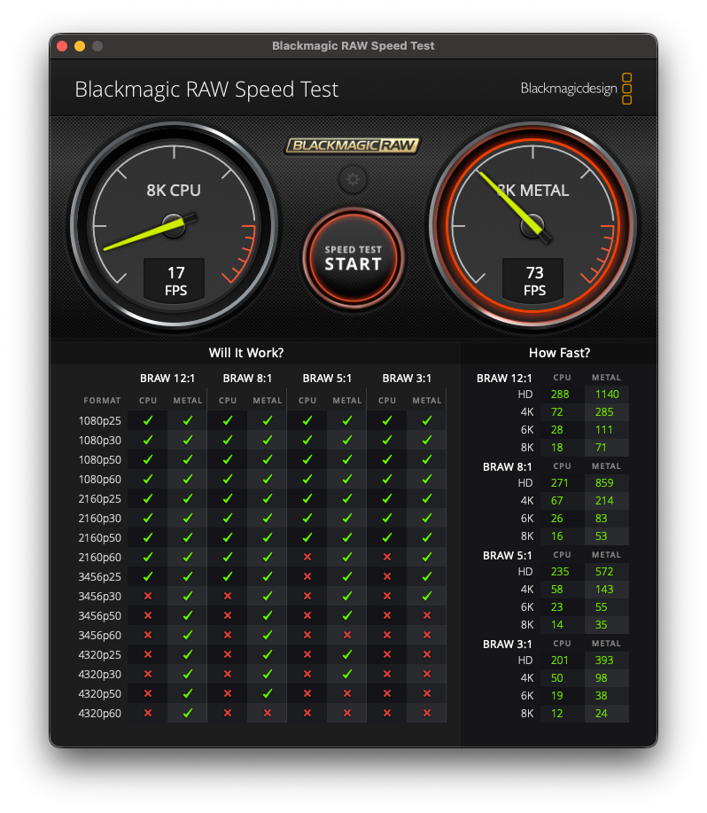707x813 pixels.
Task: Click the 8K CPU gauge
Action: [174, 225]
